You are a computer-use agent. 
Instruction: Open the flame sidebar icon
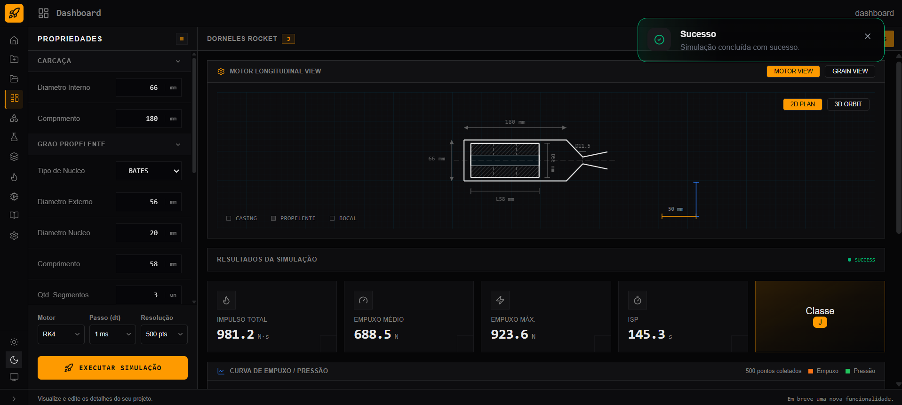pyautogui.click(x=14, y=177)
